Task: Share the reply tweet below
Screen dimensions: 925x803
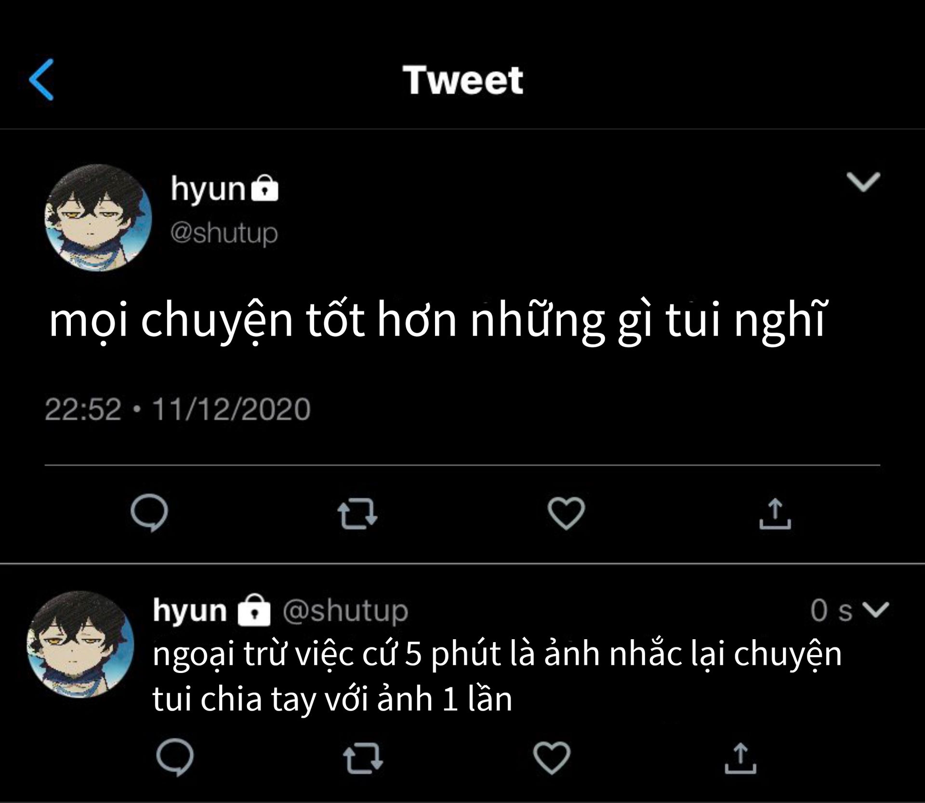Action: (740, 758)
